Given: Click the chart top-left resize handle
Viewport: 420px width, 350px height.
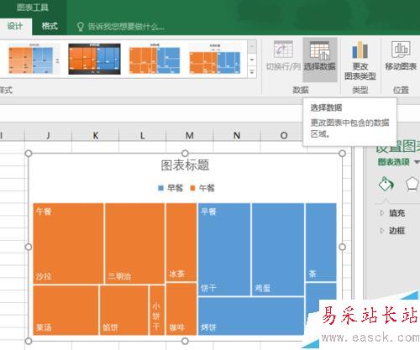Looking at the screenshot, I should pyautogui.click(x=29, y=154).
